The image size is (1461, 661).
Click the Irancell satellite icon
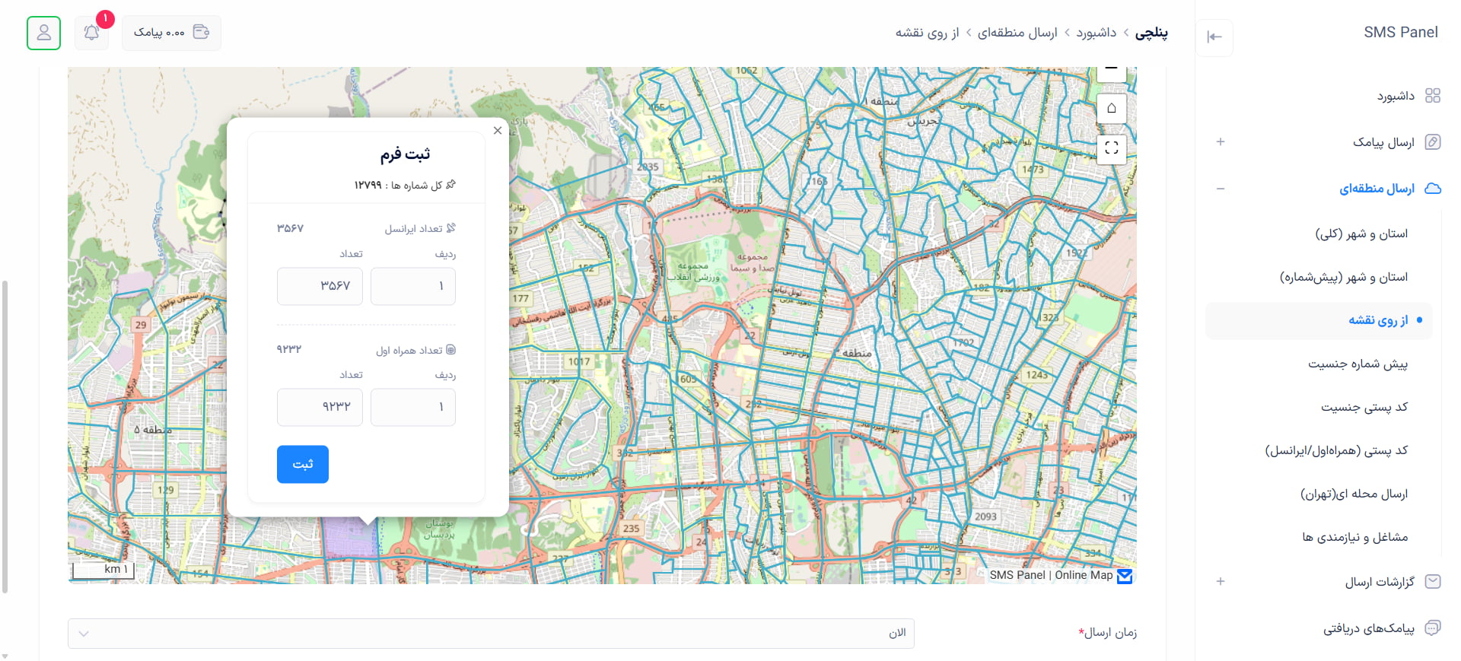coord(450,228)
